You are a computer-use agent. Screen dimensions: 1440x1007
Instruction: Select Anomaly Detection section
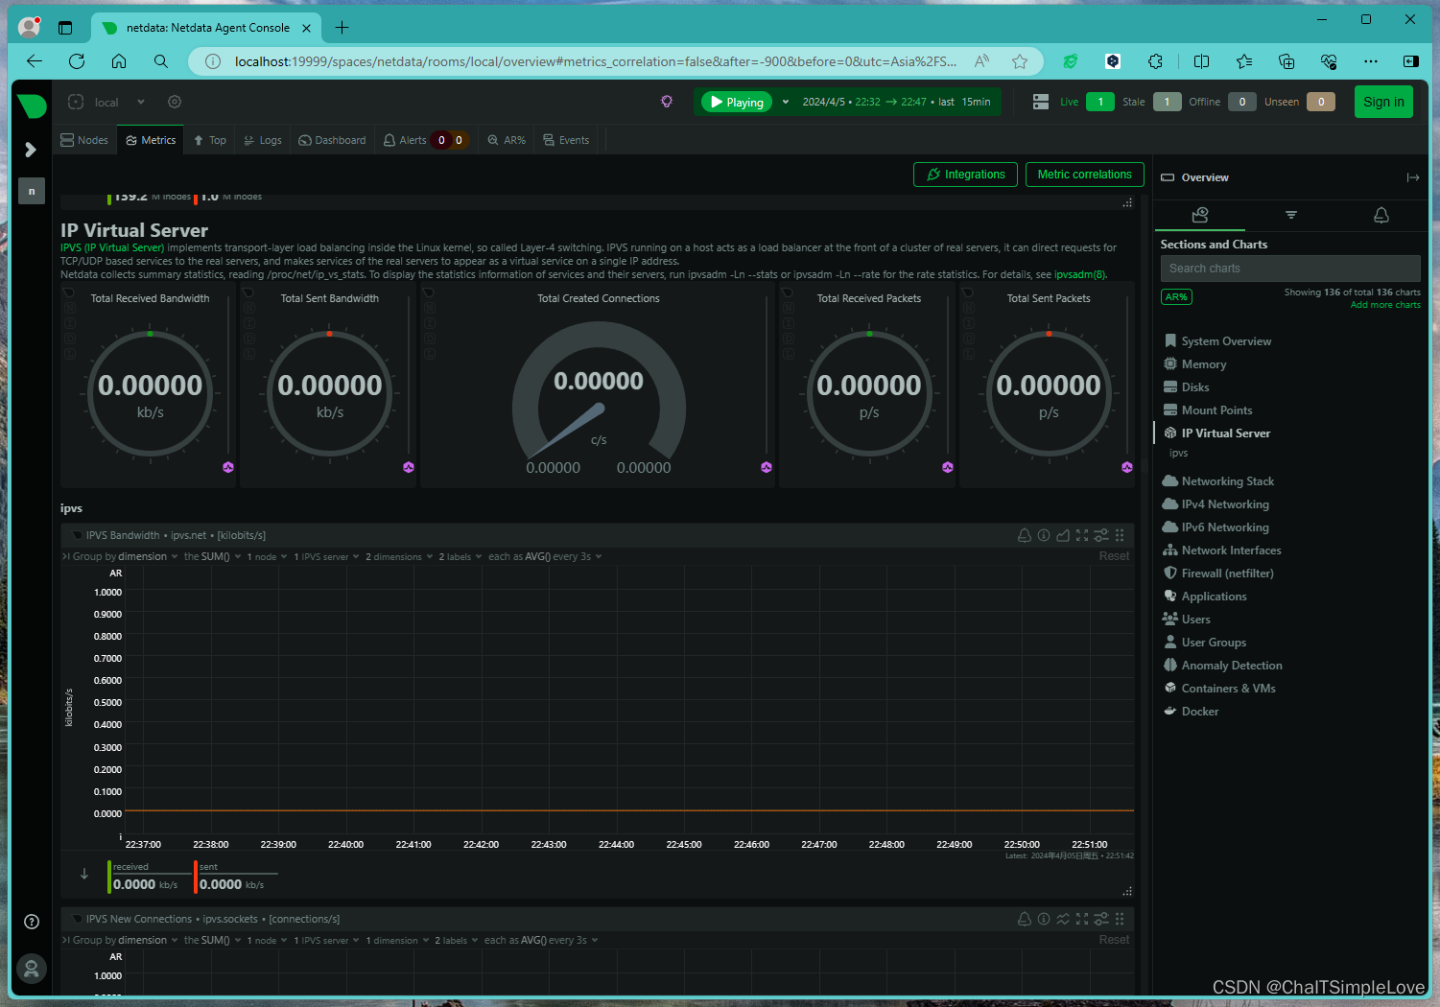pos(1232,666)
